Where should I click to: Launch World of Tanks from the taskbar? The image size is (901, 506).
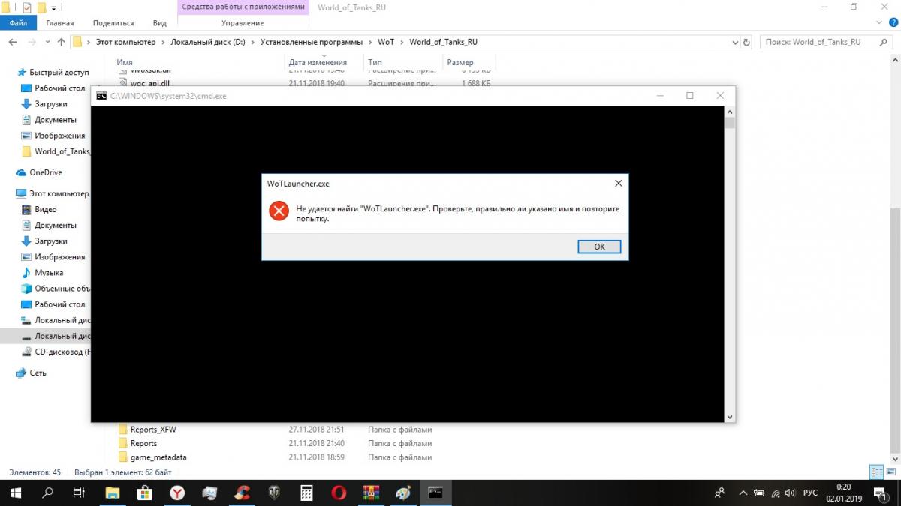point(274,493)
